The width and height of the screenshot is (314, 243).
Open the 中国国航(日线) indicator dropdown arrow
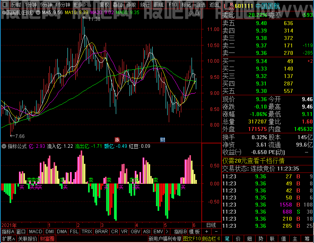click(38, 13)
